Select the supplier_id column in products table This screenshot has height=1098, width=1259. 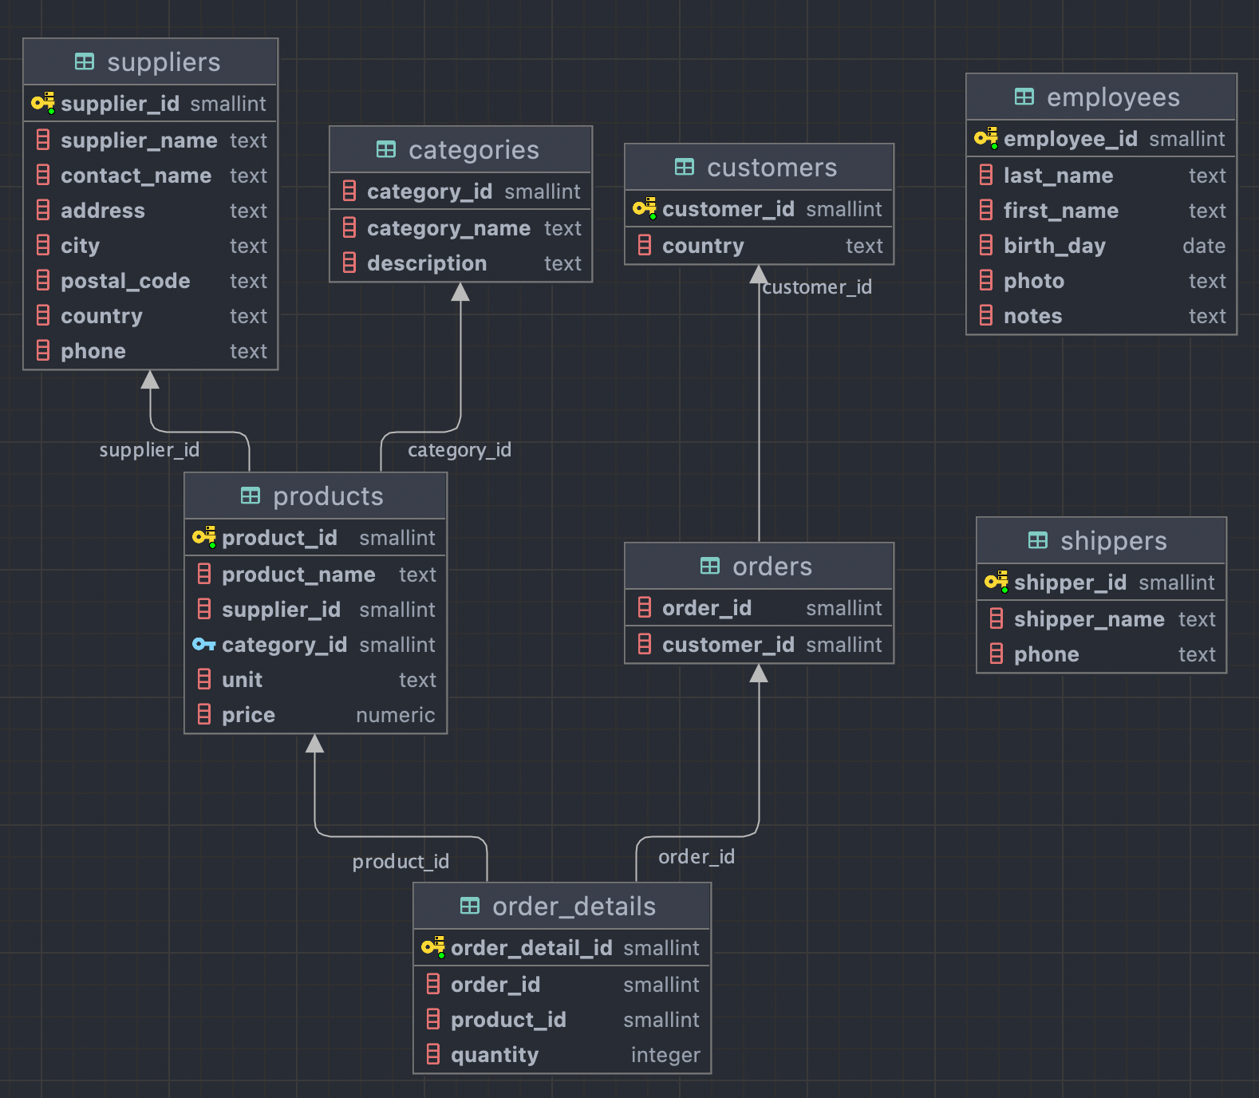point(316,610)
